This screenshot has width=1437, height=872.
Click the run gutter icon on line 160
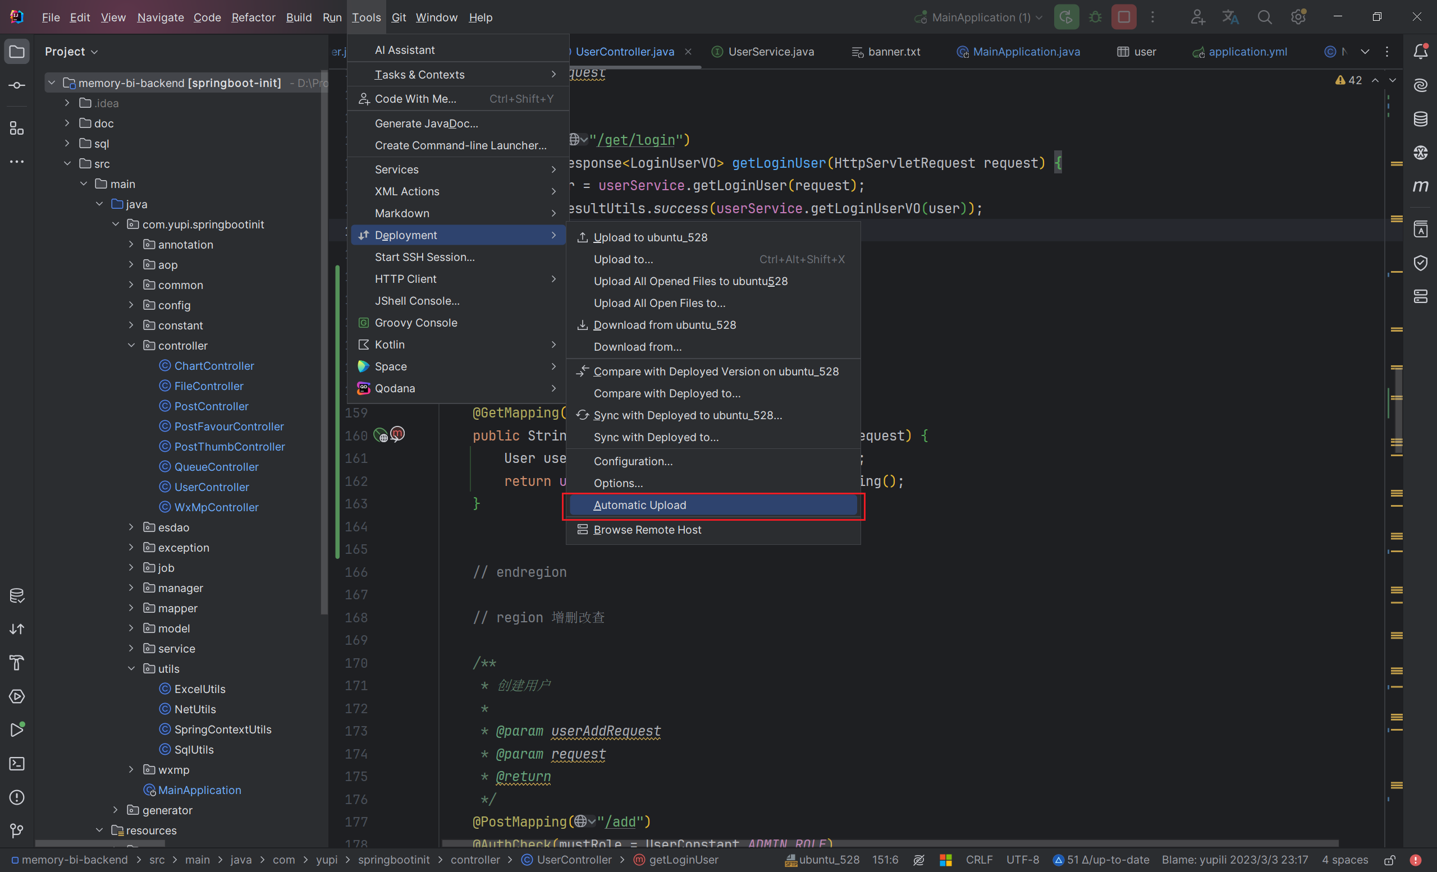(380, 435)
